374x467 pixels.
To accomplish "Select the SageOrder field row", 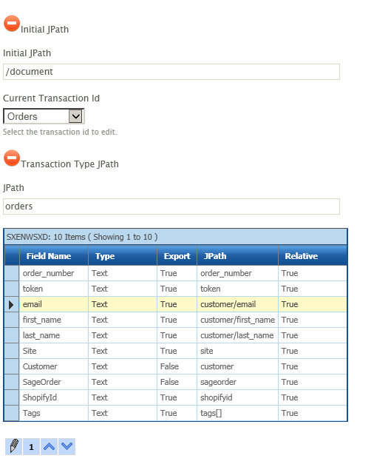I will pyautogui.click(x=176, y=382).
